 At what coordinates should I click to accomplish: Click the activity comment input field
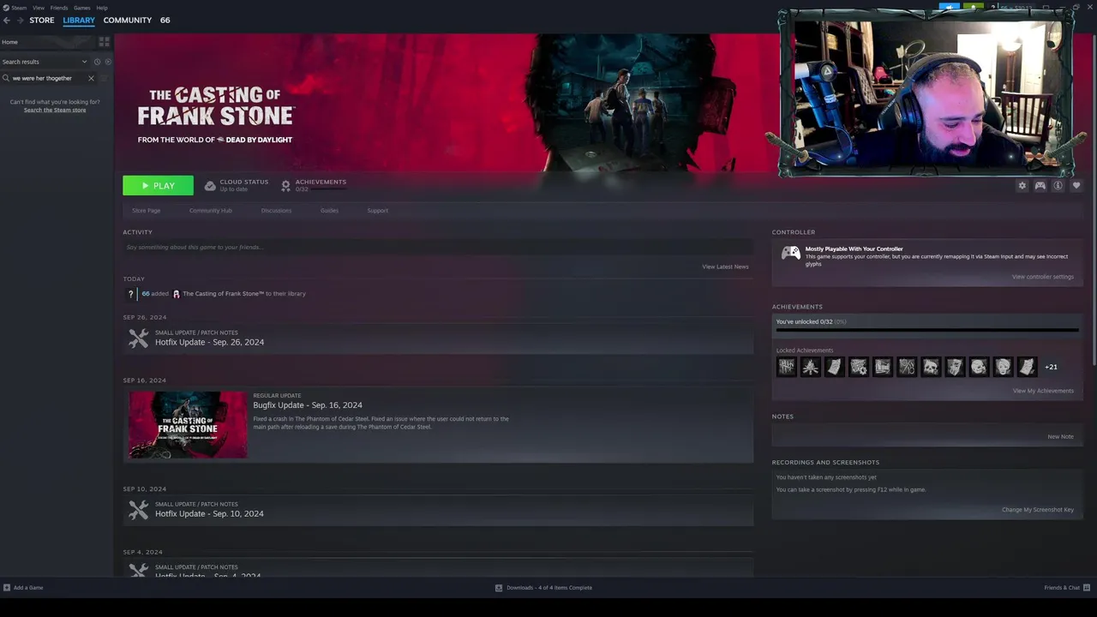[438, 247]
